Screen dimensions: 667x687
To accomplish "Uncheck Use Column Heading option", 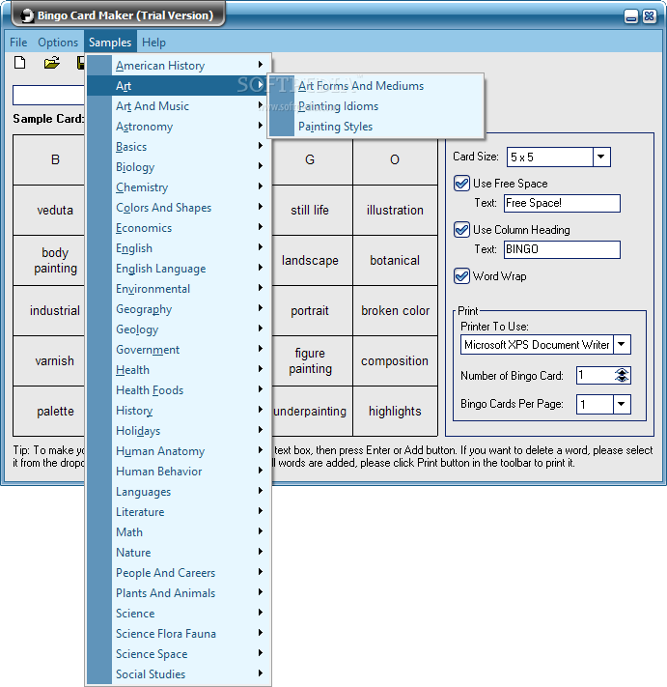I will click(461, 230).
